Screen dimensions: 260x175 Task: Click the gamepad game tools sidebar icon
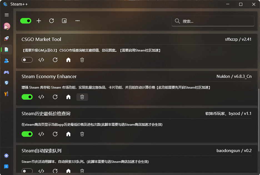pos(7,72)
